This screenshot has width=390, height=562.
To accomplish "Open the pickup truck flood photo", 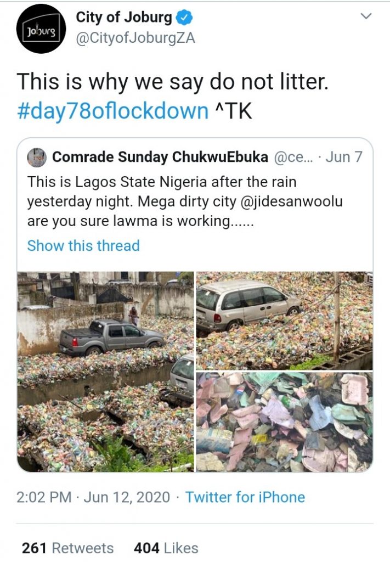I will pos(105,372).
